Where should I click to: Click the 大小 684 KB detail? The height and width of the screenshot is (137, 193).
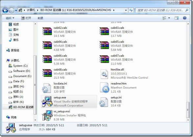click(47, 129)
